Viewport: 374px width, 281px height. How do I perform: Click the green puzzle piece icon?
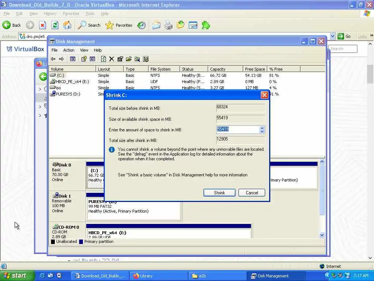tap(206, 25)
